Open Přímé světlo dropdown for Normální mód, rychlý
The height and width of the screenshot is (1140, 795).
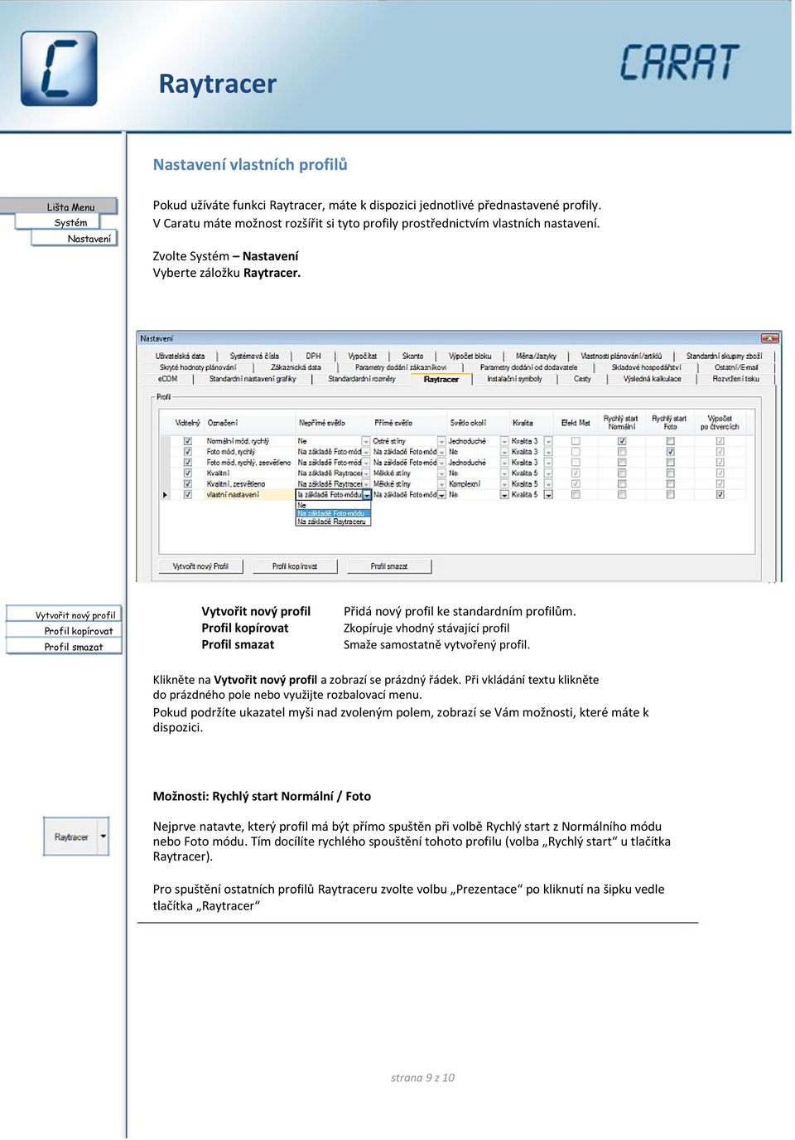(441, 441)
